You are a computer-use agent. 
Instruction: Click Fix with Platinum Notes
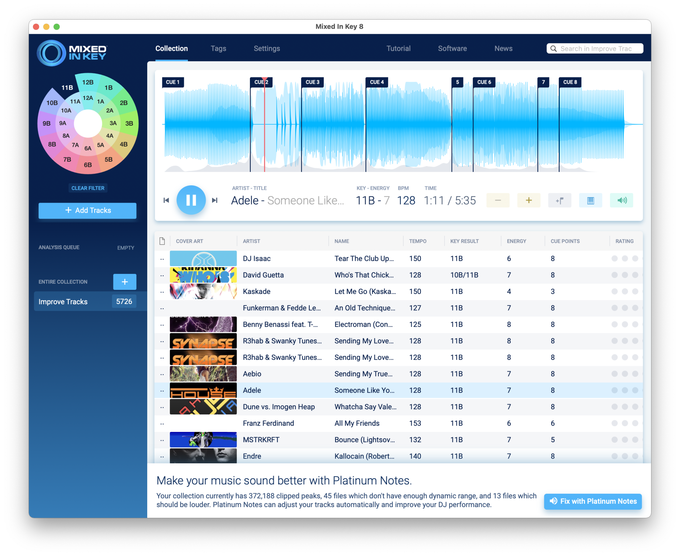pyautogui.click(x=593, y=501)
